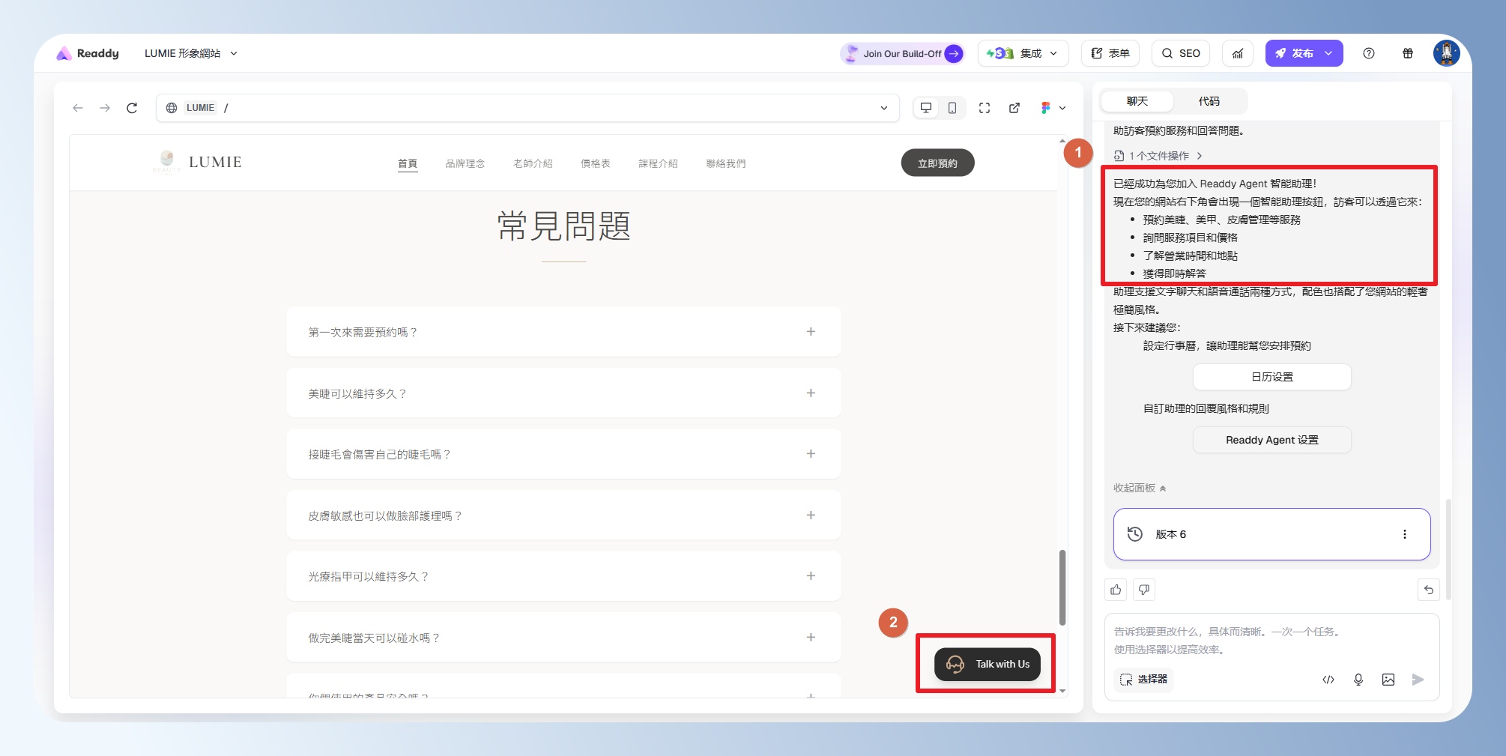This screenshot has width=1506, height=756.
Task: Open the analytics chart icon
Action: (1238, 53)
